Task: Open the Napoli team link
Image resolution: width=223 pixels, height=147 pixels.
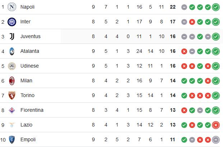Action: (27, 7)
